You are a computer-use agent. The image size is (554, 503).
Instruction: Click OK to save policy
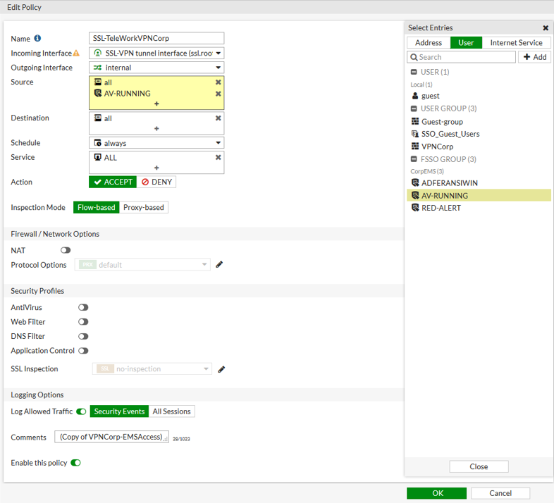tap(437, 493)
